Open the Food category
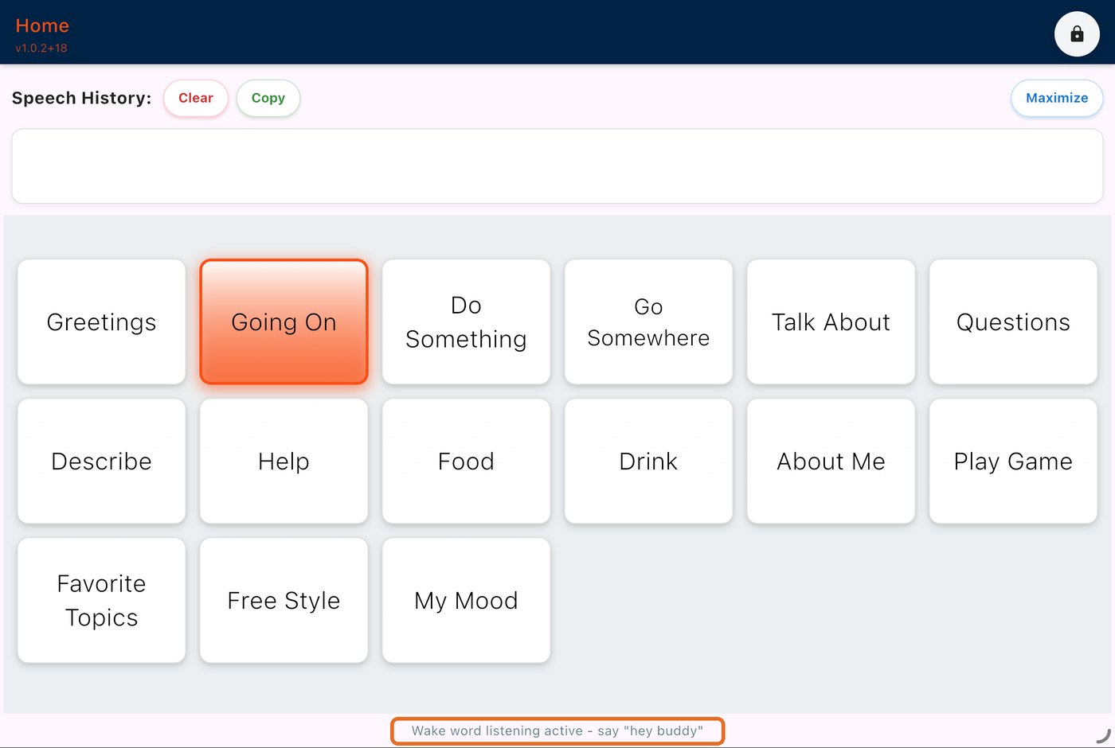 466,461
